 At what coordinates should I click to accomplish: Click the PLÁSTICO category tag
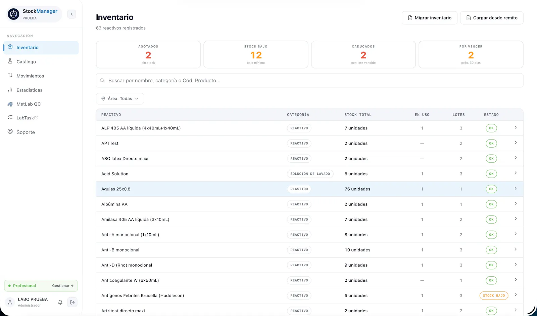coord(299,189)
